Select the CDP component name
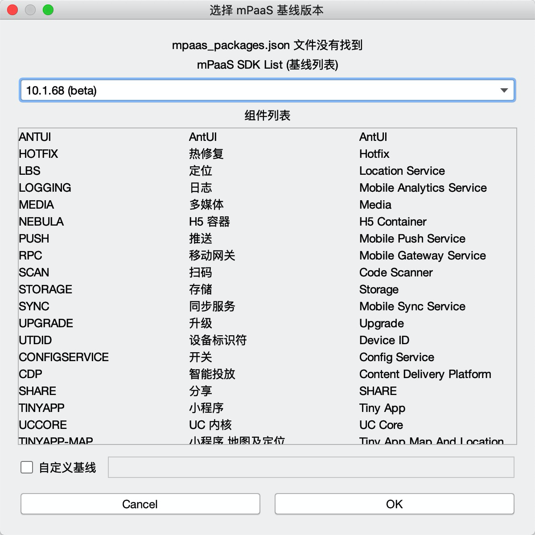 30,374
